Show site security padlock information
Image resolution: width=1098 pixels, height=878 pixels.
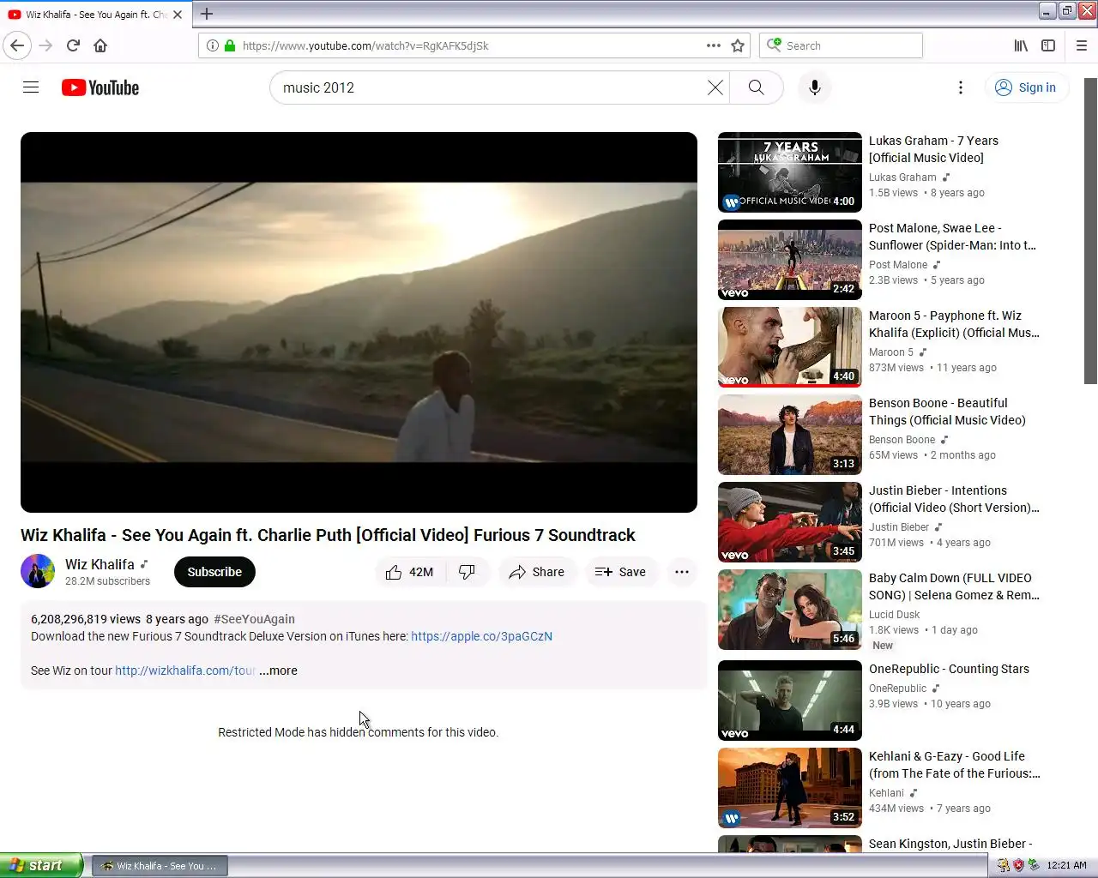coord(230,45)
